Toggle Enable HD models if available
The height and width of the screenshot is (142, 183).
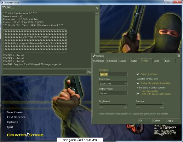point(138,83)
